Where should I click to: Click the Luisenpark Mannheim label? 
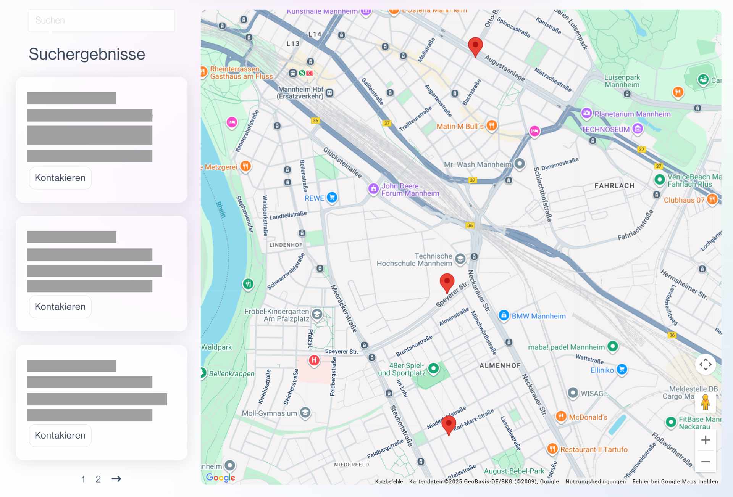pyautogui.click(x=622, y=81)
